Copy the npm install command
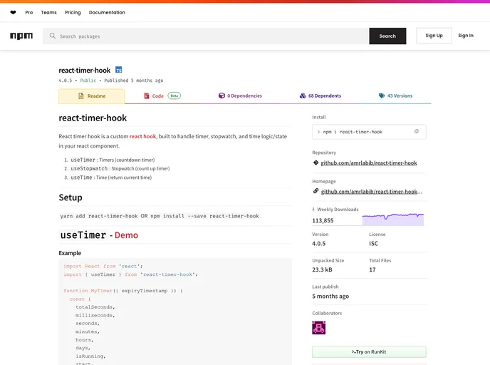 coord(416,132)
